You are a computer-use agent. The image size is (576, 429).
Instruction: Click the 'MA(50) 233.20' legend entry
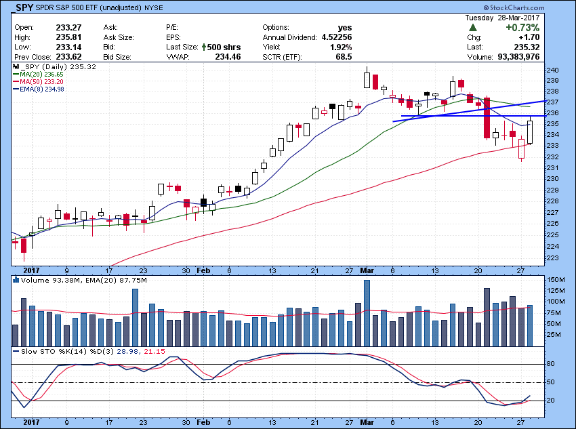tap(41, 81)
